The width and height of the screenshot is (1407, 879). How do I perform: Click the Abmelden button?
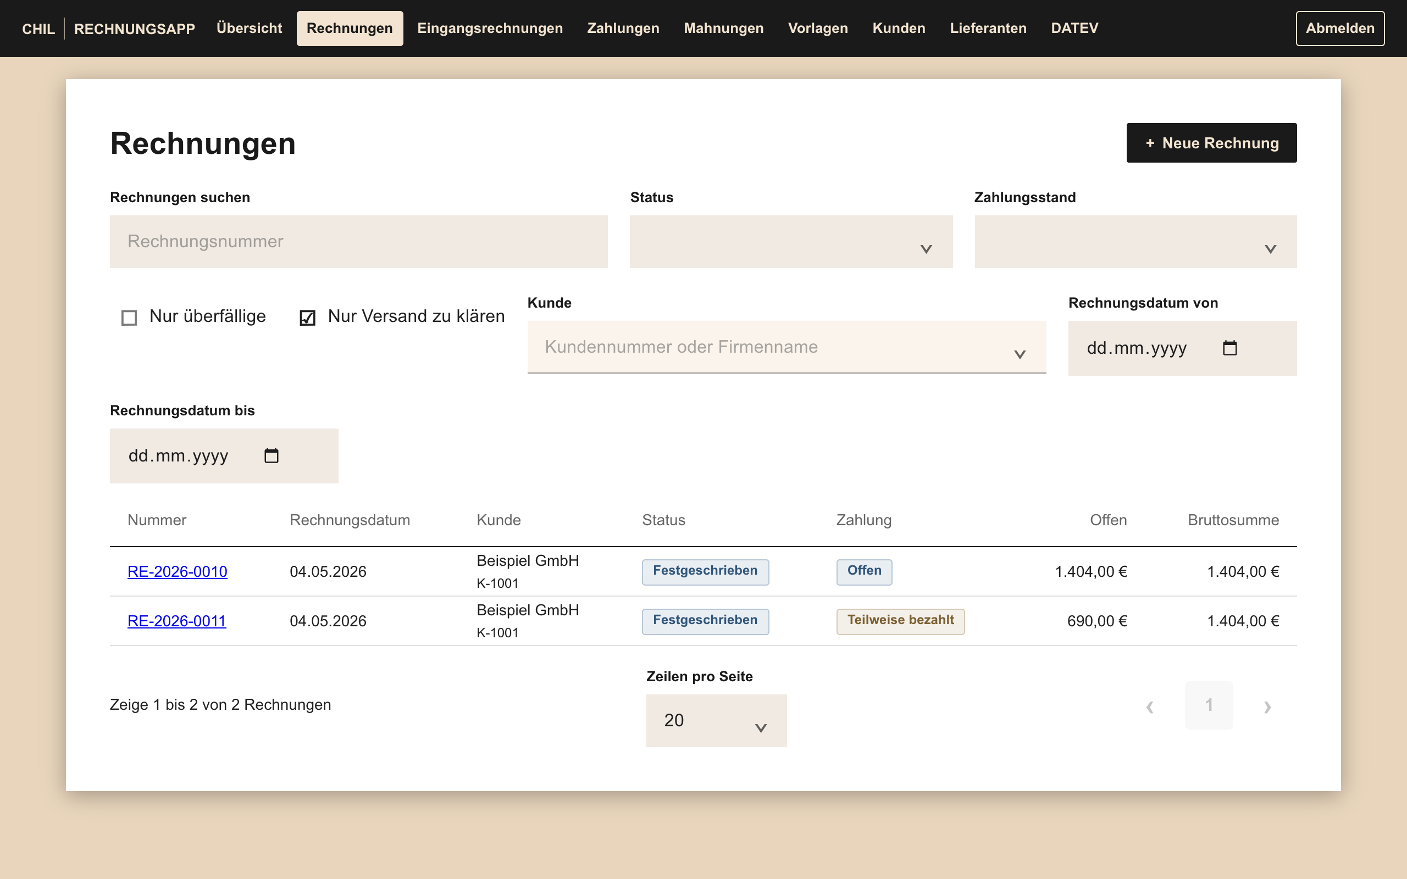click(x=1339, y=28)
